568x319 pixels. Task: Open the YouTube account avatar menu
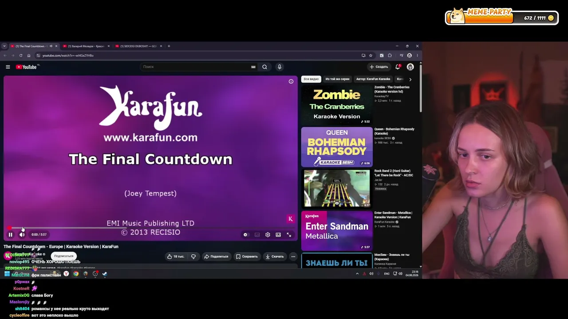click(x=410, y=67)
